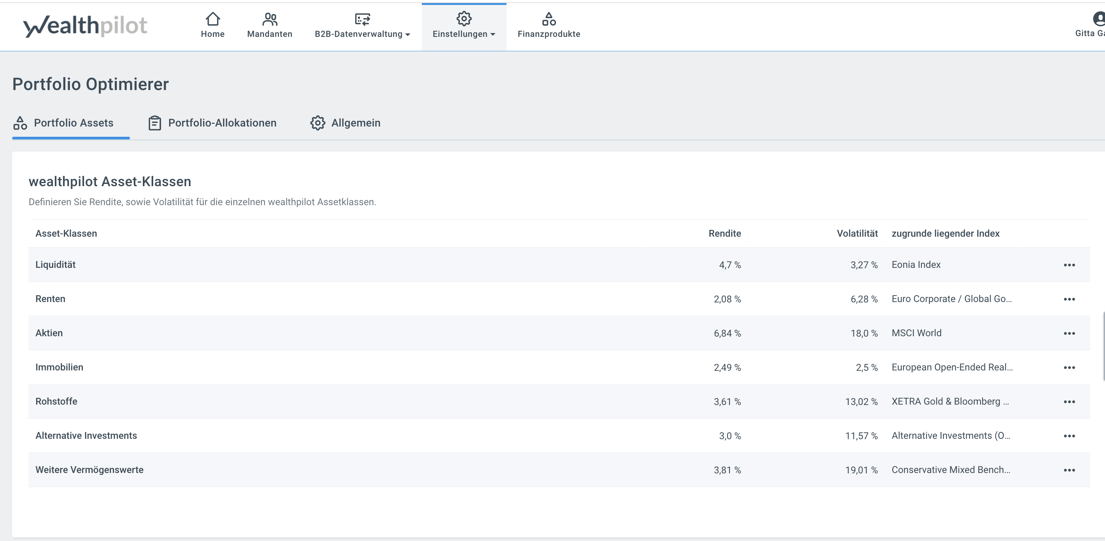Select the Rohstoffe asset class name

click(56, 402)
